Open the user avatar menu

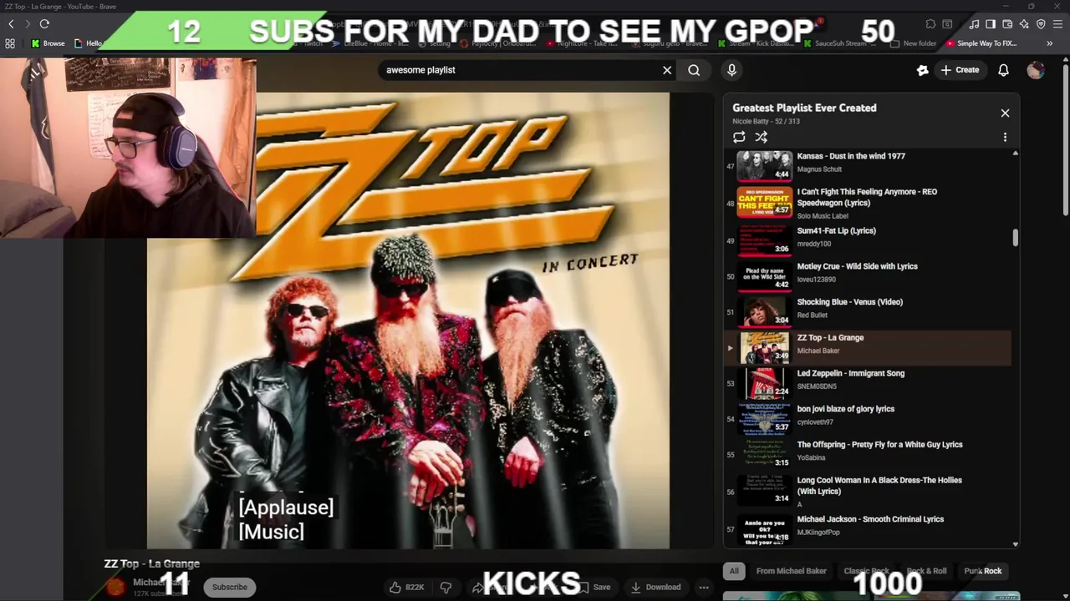1035,70
